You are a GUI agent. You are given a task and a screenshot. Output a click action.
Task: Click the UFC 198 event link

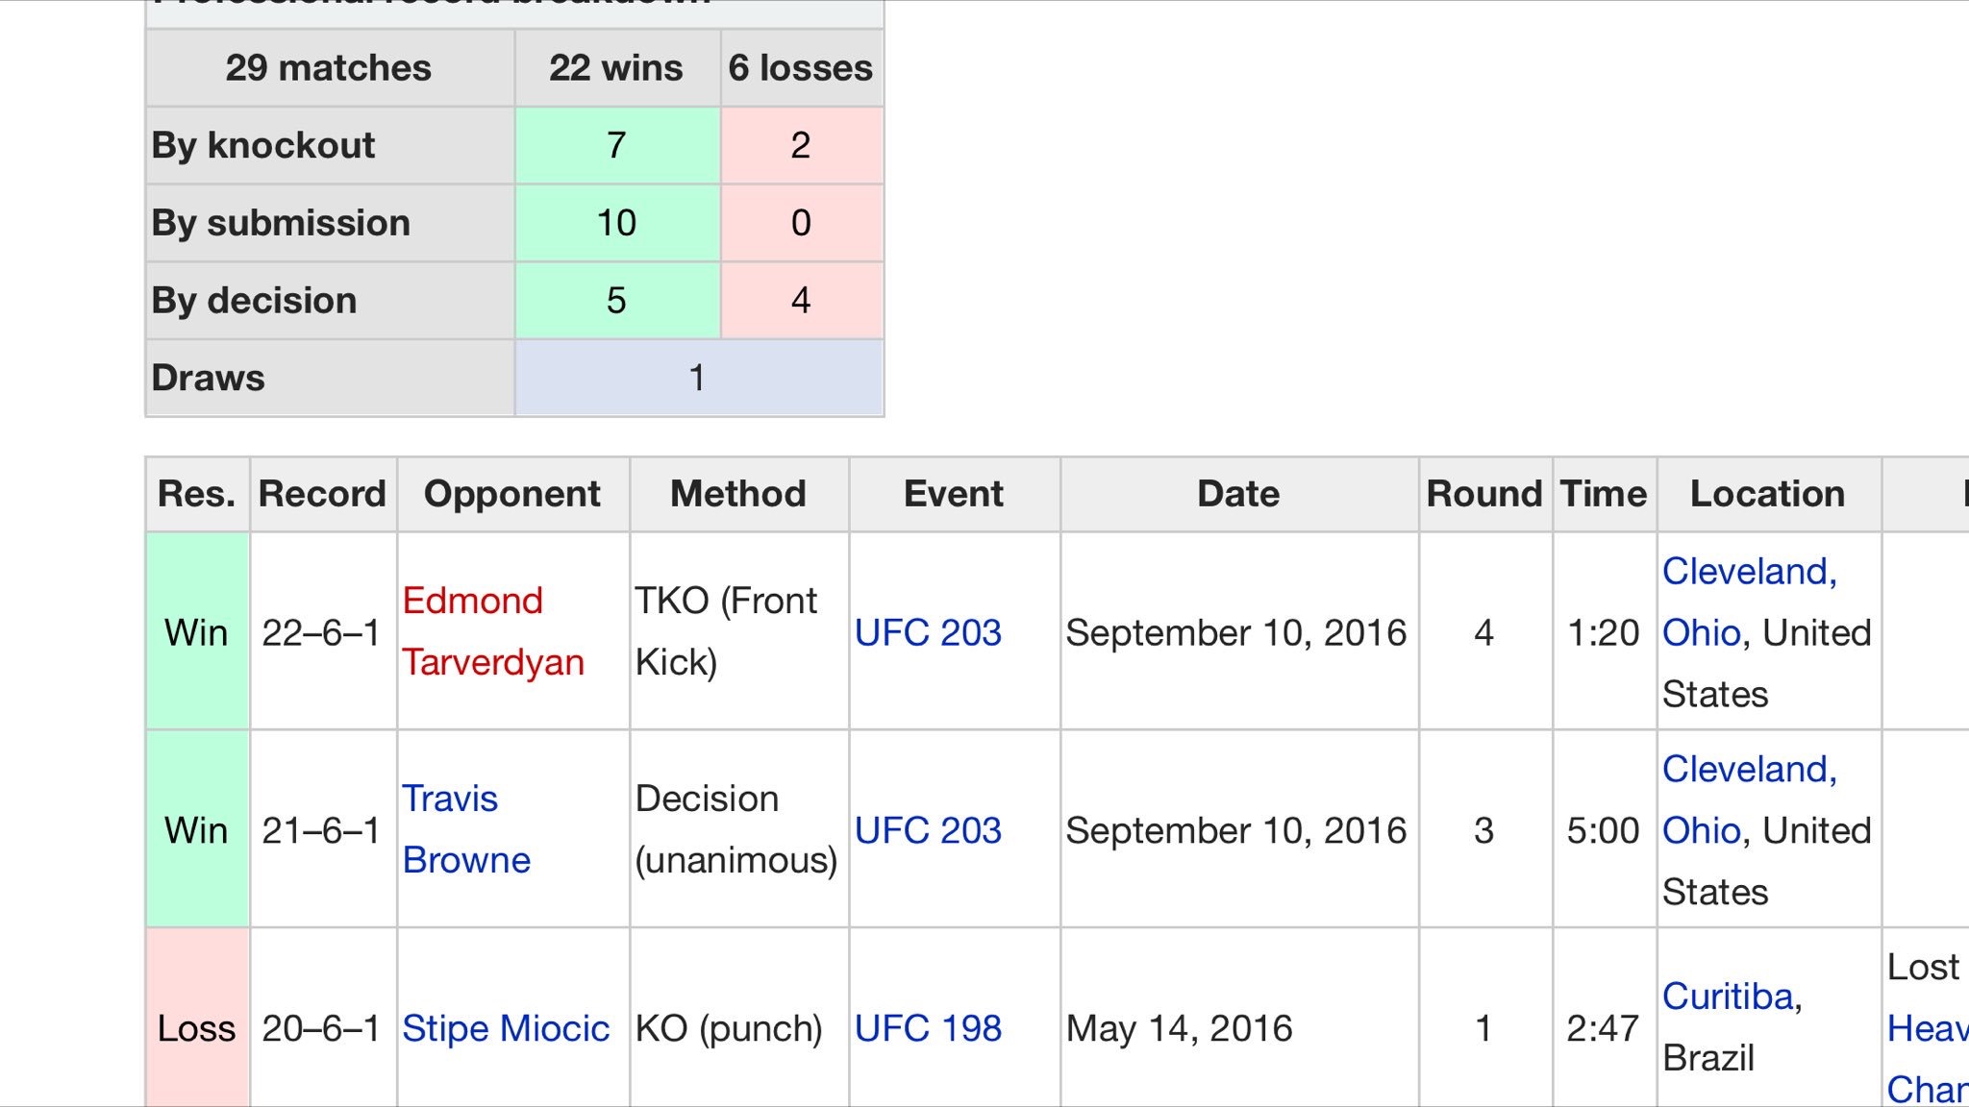[928, 1028]
